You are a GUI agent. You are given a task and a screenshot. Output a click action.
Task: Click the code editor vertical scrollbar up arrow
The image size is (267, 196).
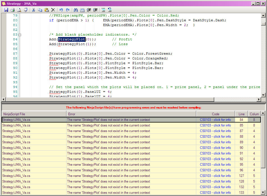tap(263, 16)
